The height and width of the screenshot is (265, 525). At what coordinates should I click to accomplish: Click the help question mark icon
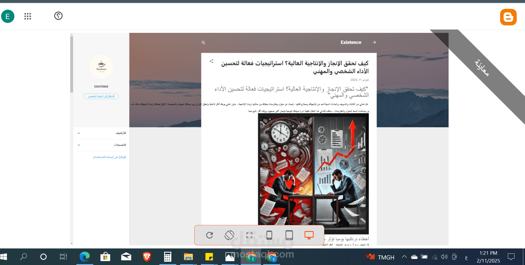click(x=58, y=16)
